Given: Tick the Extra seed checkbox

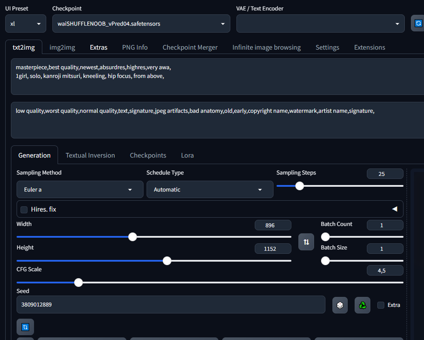Looking at the screenshot, I should (x=381, y=305).
